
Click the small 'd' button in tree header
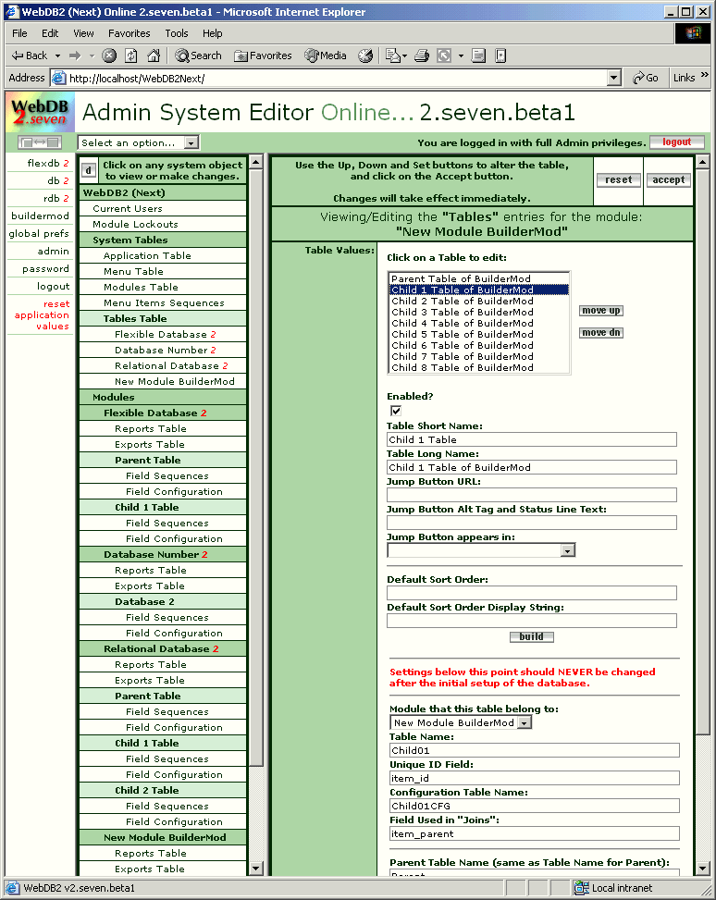coord(88,170)
